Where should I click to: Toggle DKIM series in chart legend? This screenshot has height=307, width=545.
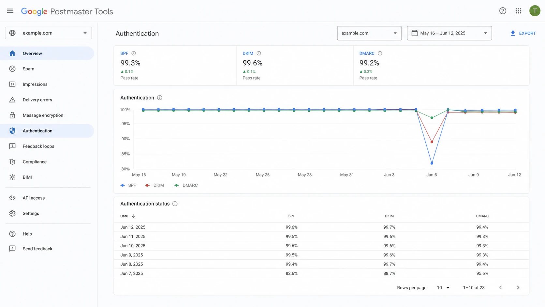(155, 185)
